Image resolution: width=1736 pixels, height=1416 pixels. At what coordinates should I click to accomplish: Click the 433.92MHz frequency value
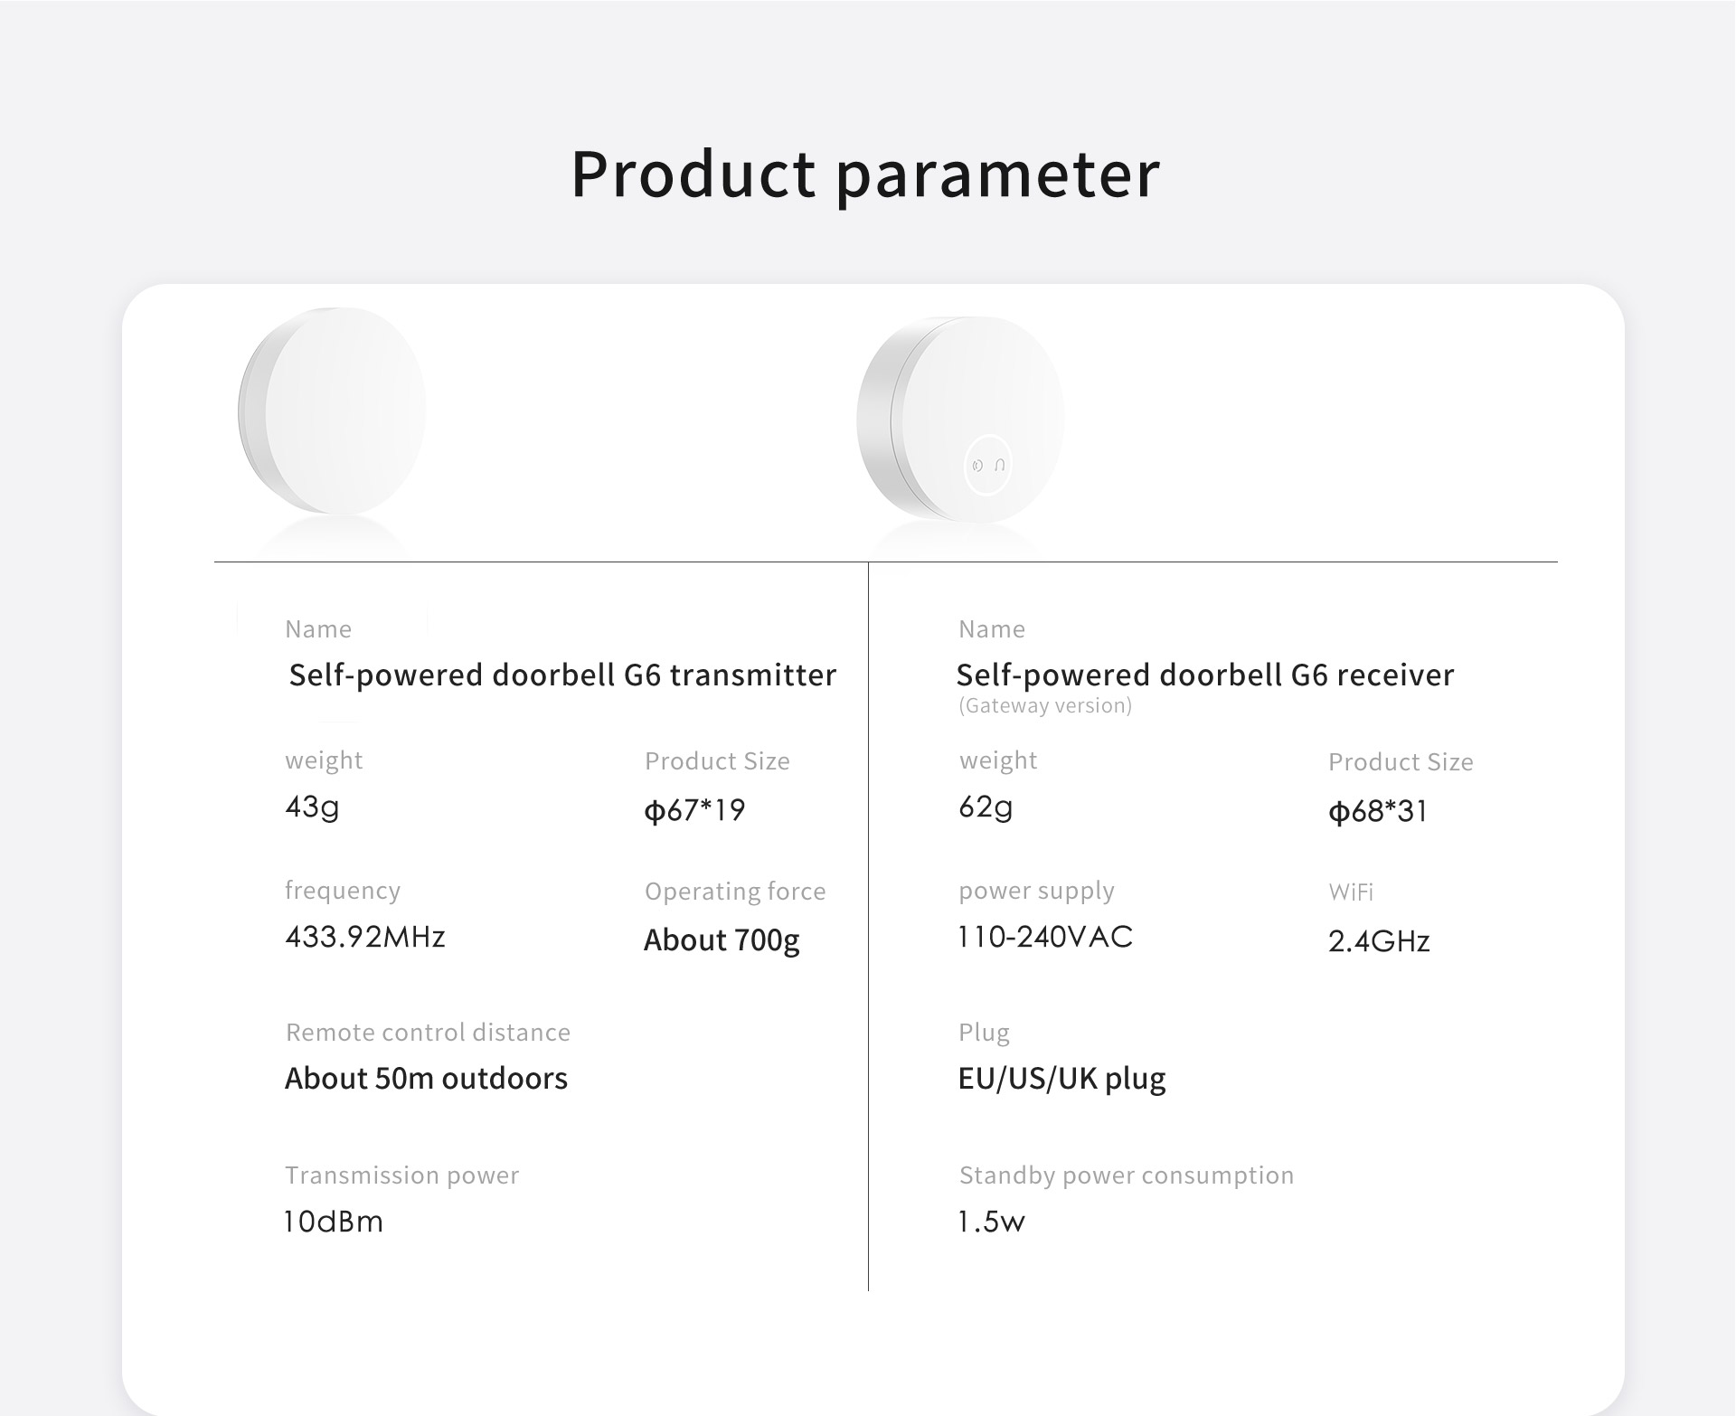(365, 936)
